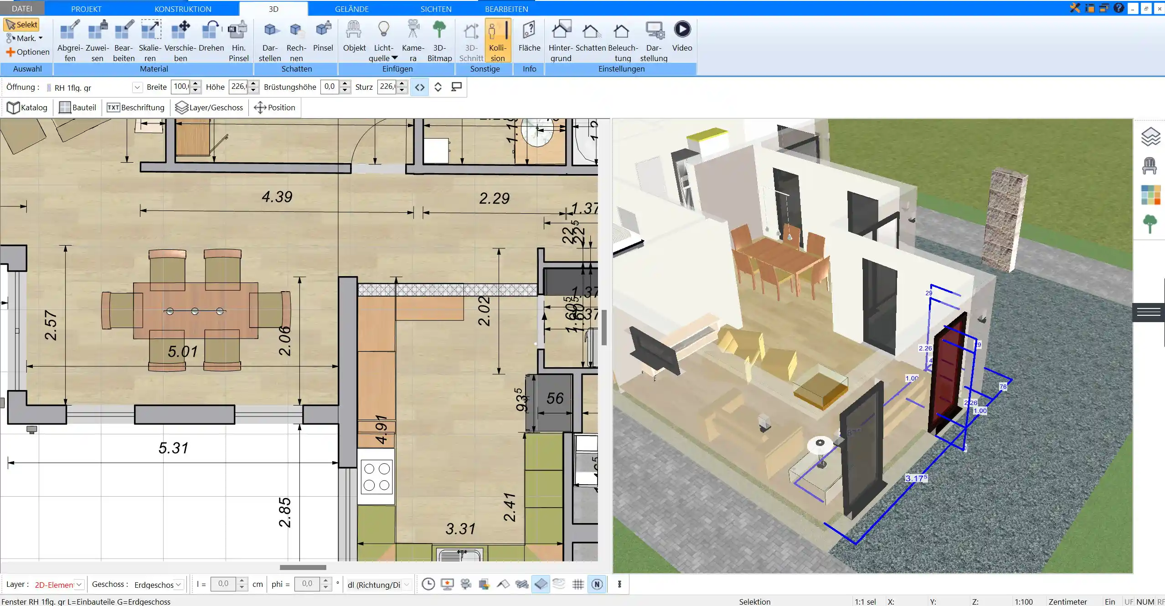Switch to the DATEI tab
The width and height of the screenshot is (1165, 606).
22,9
